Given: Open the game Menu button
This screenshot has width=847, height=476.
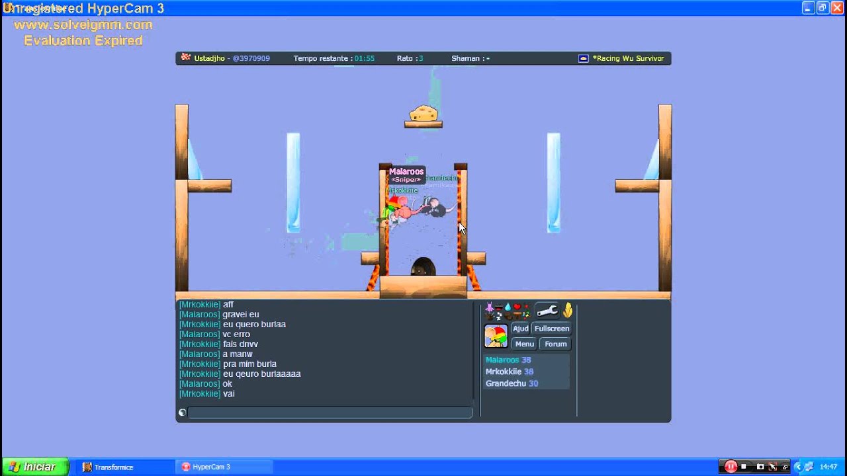Looking at the screenshot, I should (x=525, y=344).
